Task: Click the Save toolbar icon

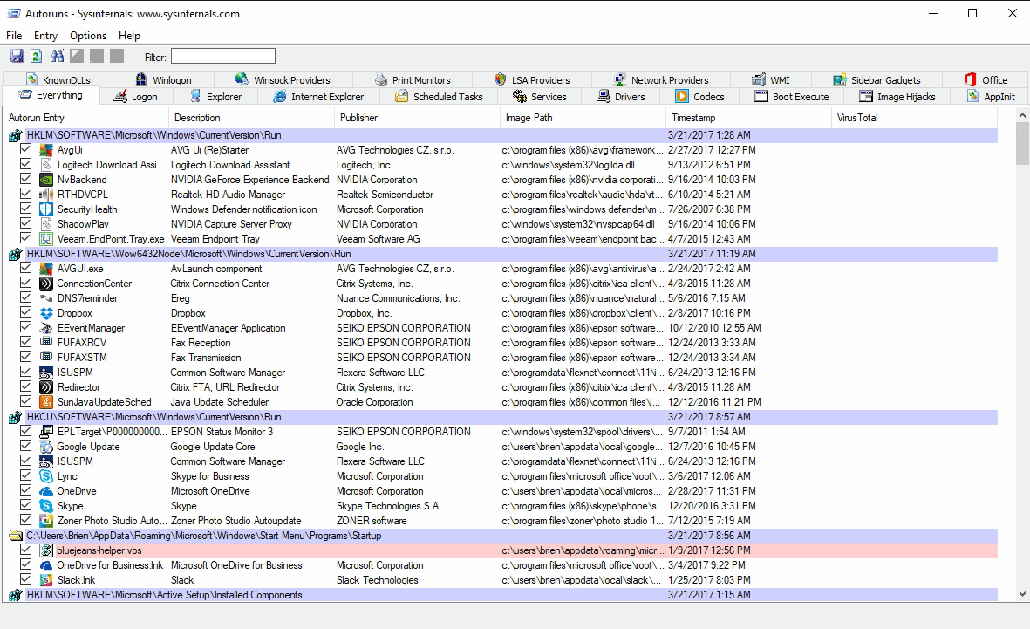Action: 16,57
